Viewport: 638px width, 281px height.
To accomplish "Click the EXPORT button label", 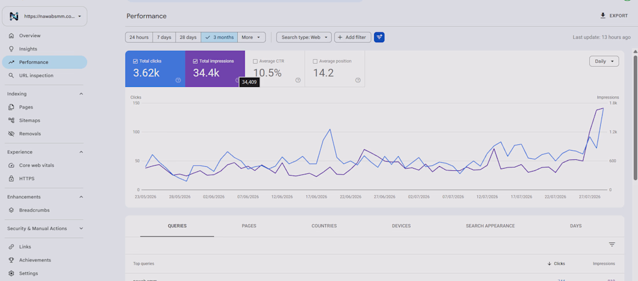I will pyautogui.click(x=618, y=16).
